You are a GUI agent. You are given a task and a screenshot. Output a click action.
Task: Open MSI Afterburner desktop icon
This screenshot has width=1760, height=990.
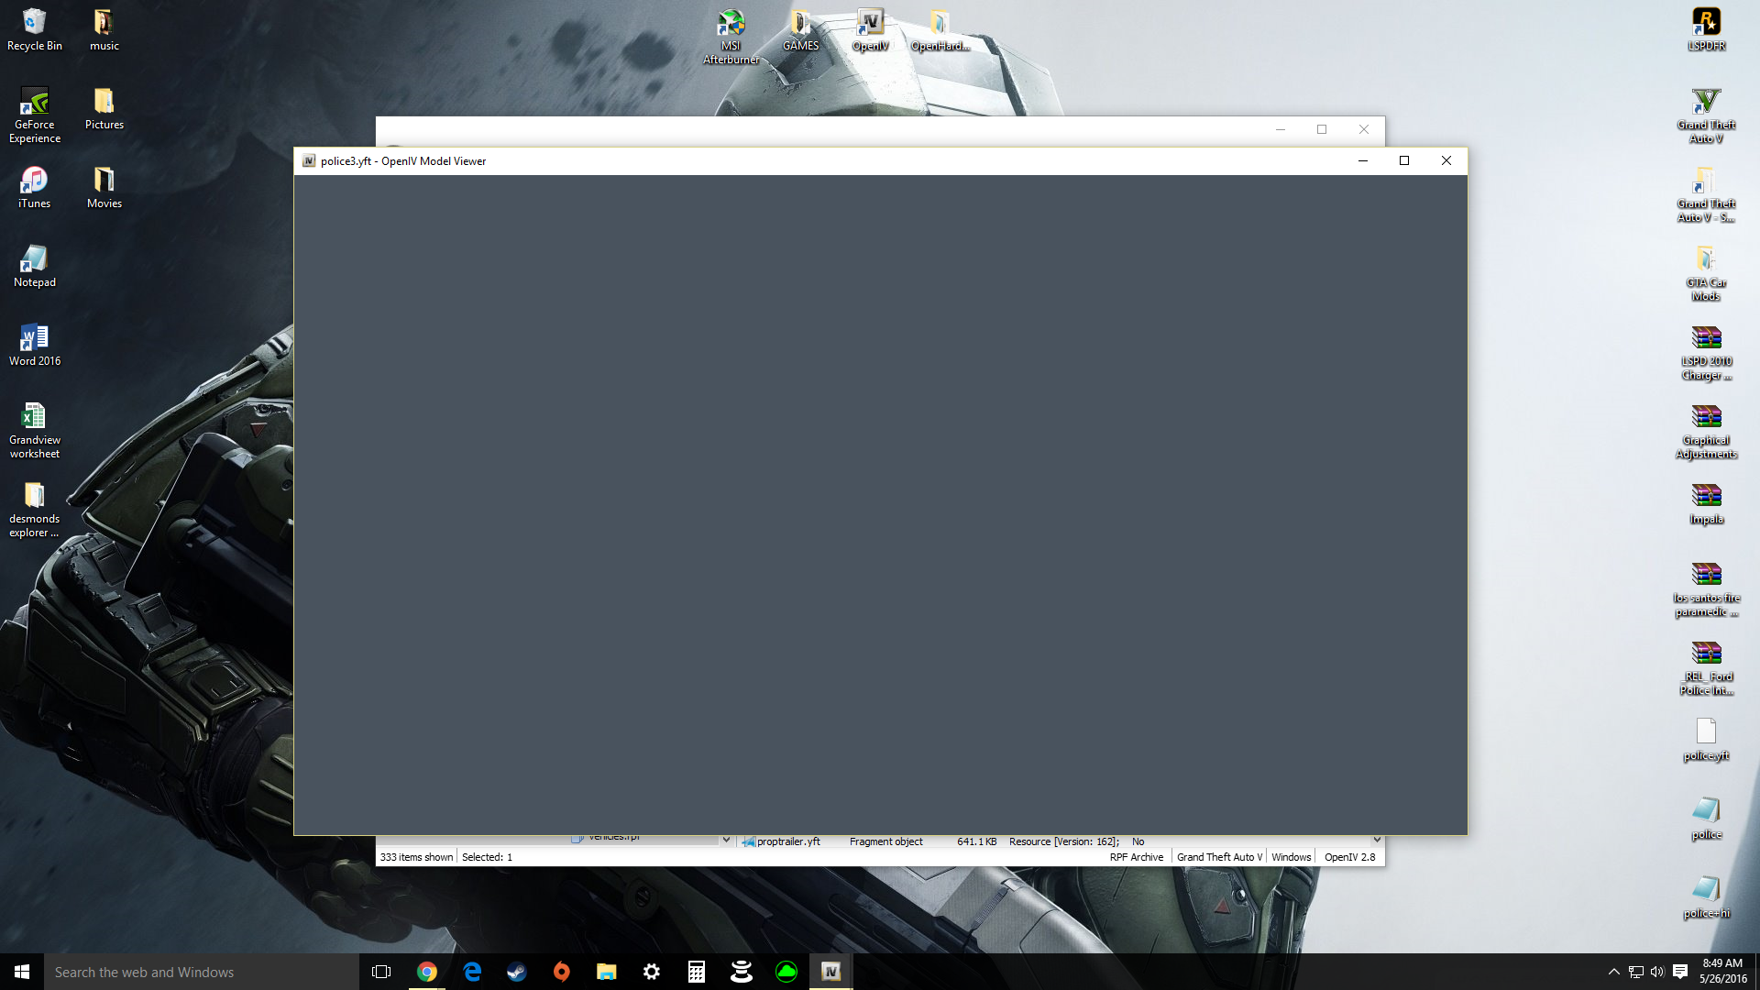(x=731, y=25)
